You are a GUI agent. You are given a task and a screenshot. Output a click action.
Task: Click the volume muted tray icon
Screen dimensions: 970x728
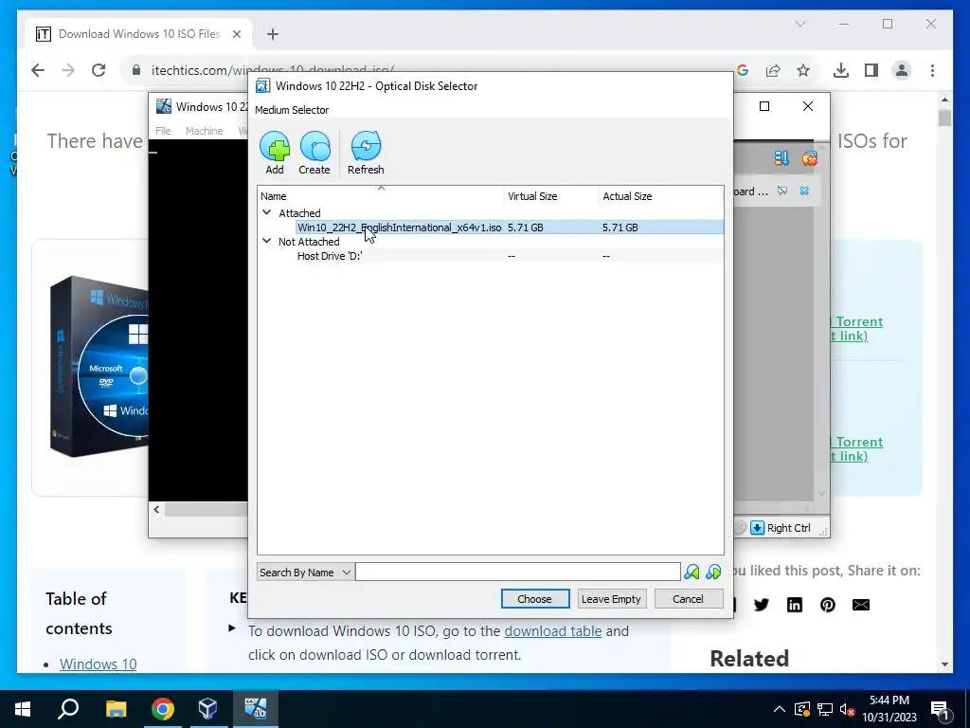click(848, 709)
